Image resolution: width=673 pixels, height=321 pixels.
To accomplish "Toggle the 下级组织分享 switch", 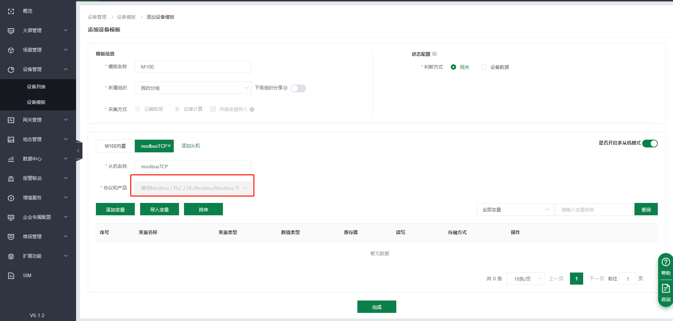I will point(298,88).
